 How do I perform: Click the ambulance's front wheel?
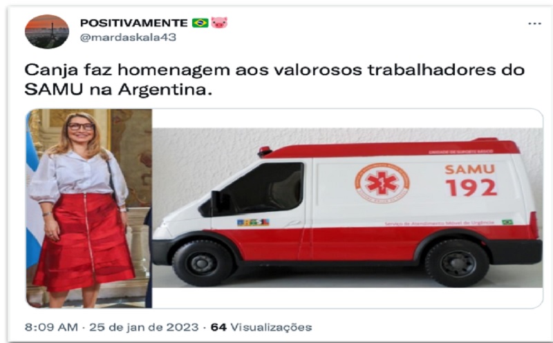(203, 263)
